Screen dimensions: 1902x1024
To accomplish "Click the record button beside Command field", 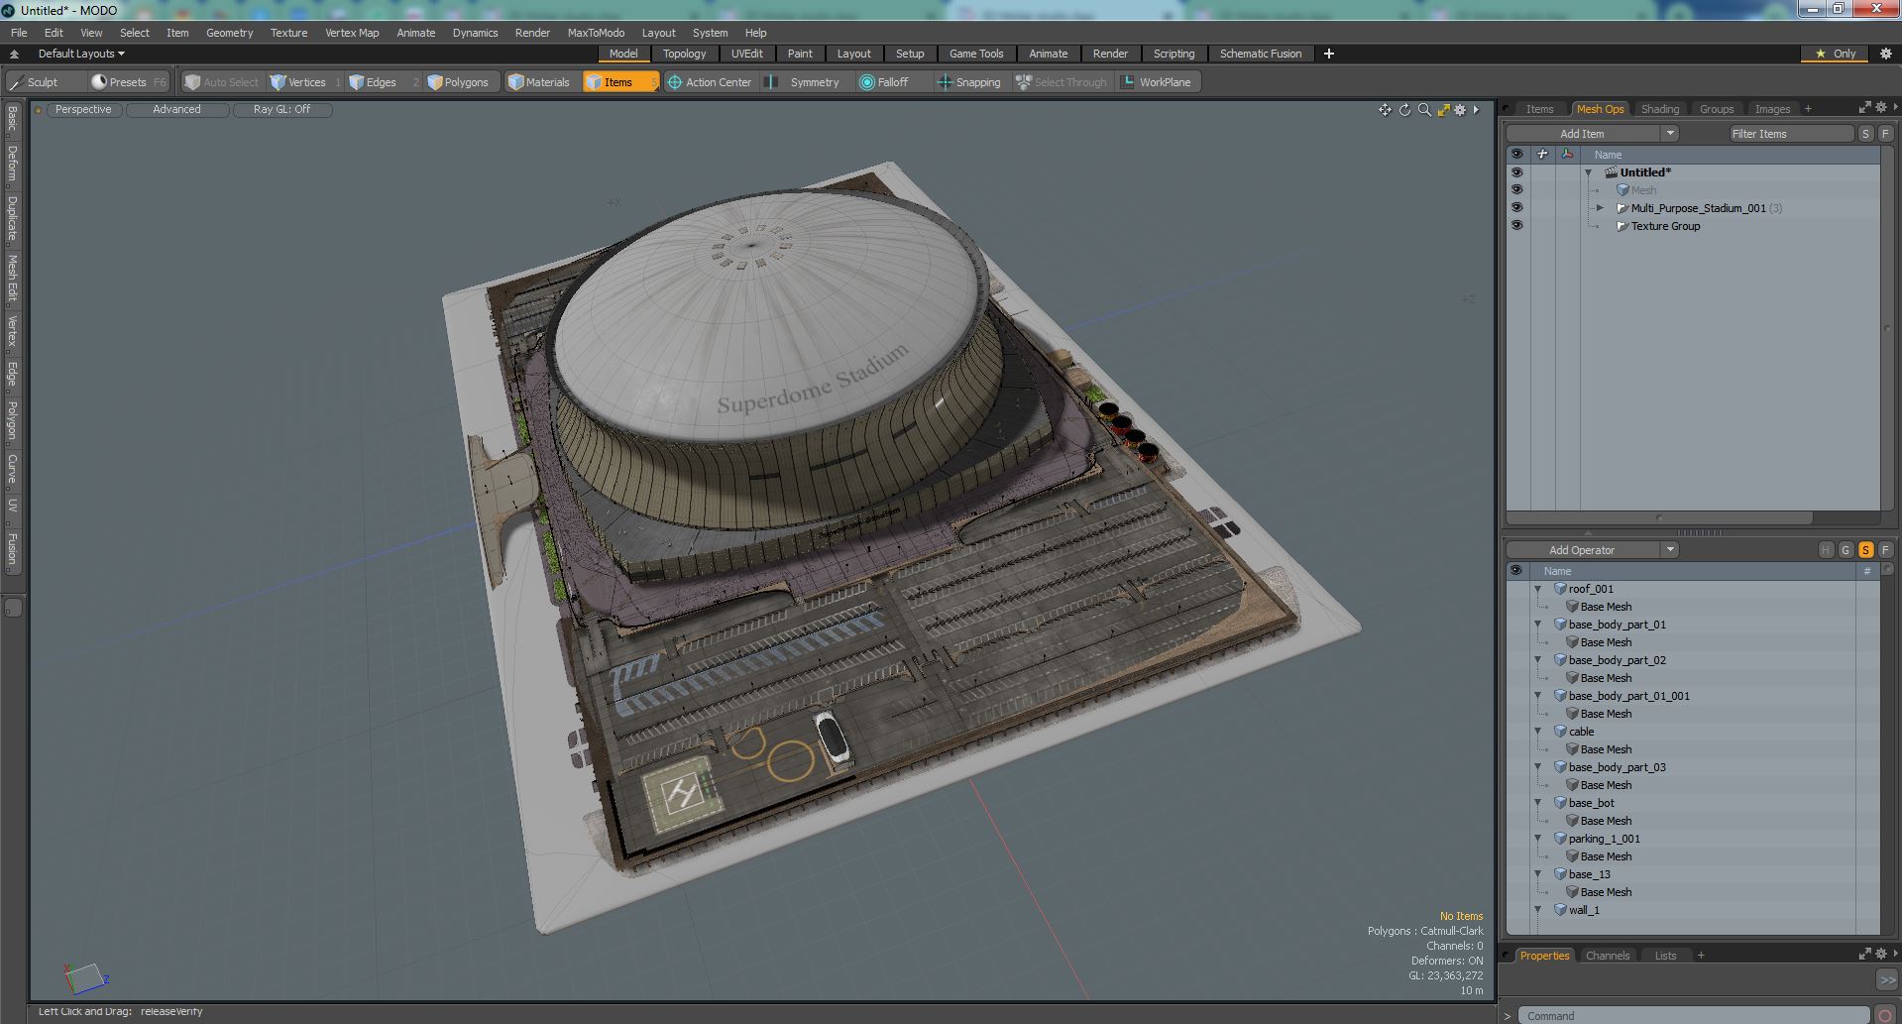I will pos(1885,1015).
